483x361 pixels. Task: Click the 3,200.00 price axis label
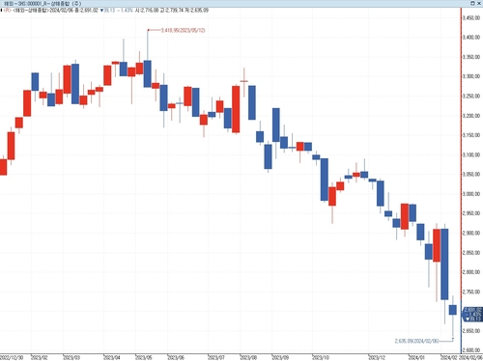[x=471, y=116]
